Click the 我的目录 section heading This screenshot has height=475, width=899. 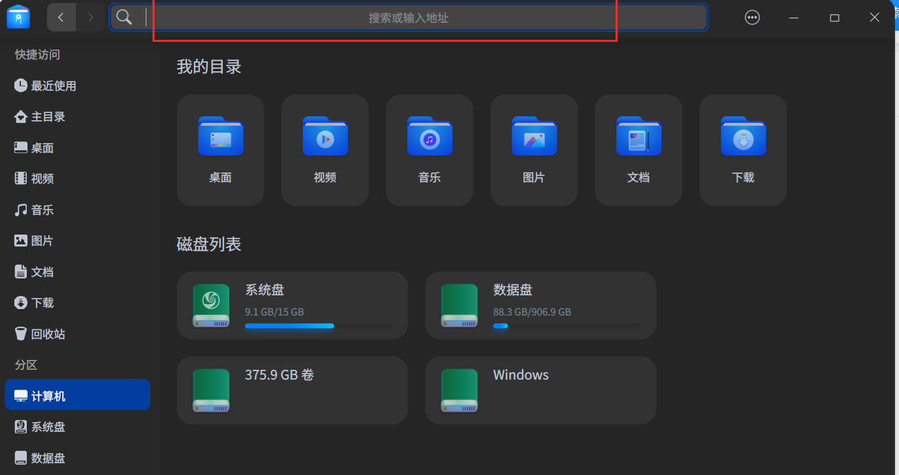coord(209,67)
